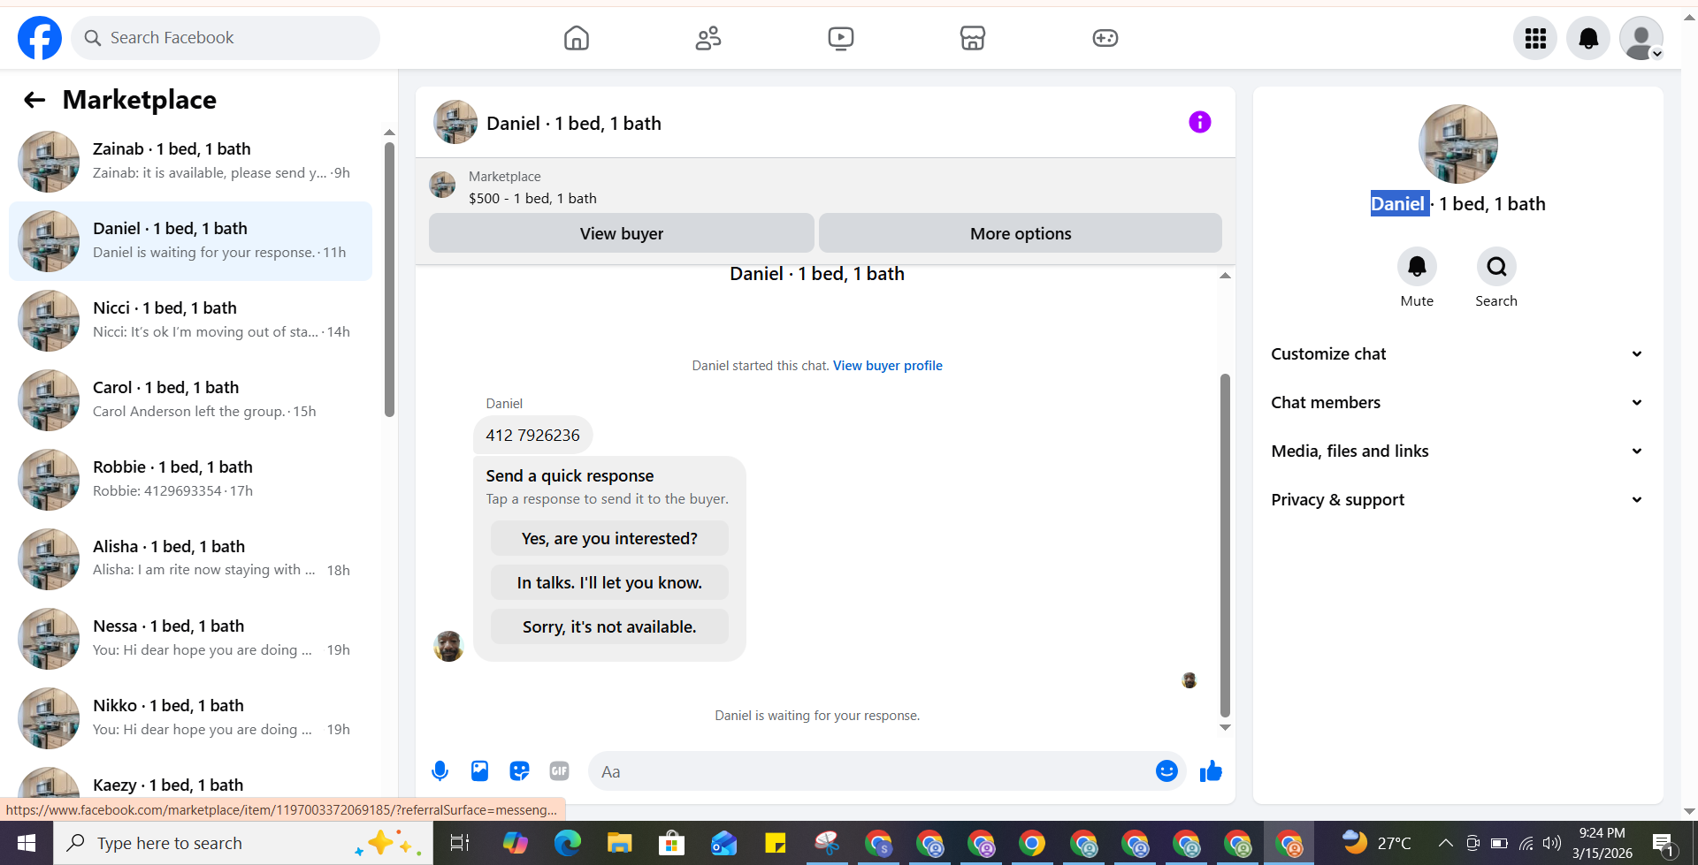The image size is (1698, 865).
Task: Click the message '412 7926236'
Action: point(532,435)
